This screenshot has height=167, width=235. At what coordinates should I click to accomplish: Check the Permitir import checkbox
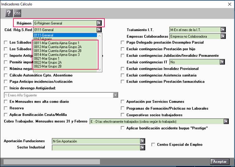pyautogui.click(x=6, y=62)
